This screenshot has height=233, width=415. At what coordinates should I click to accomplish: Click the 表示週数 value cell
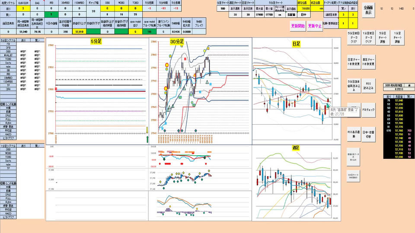pyautogui.click(x=235, y=15)
